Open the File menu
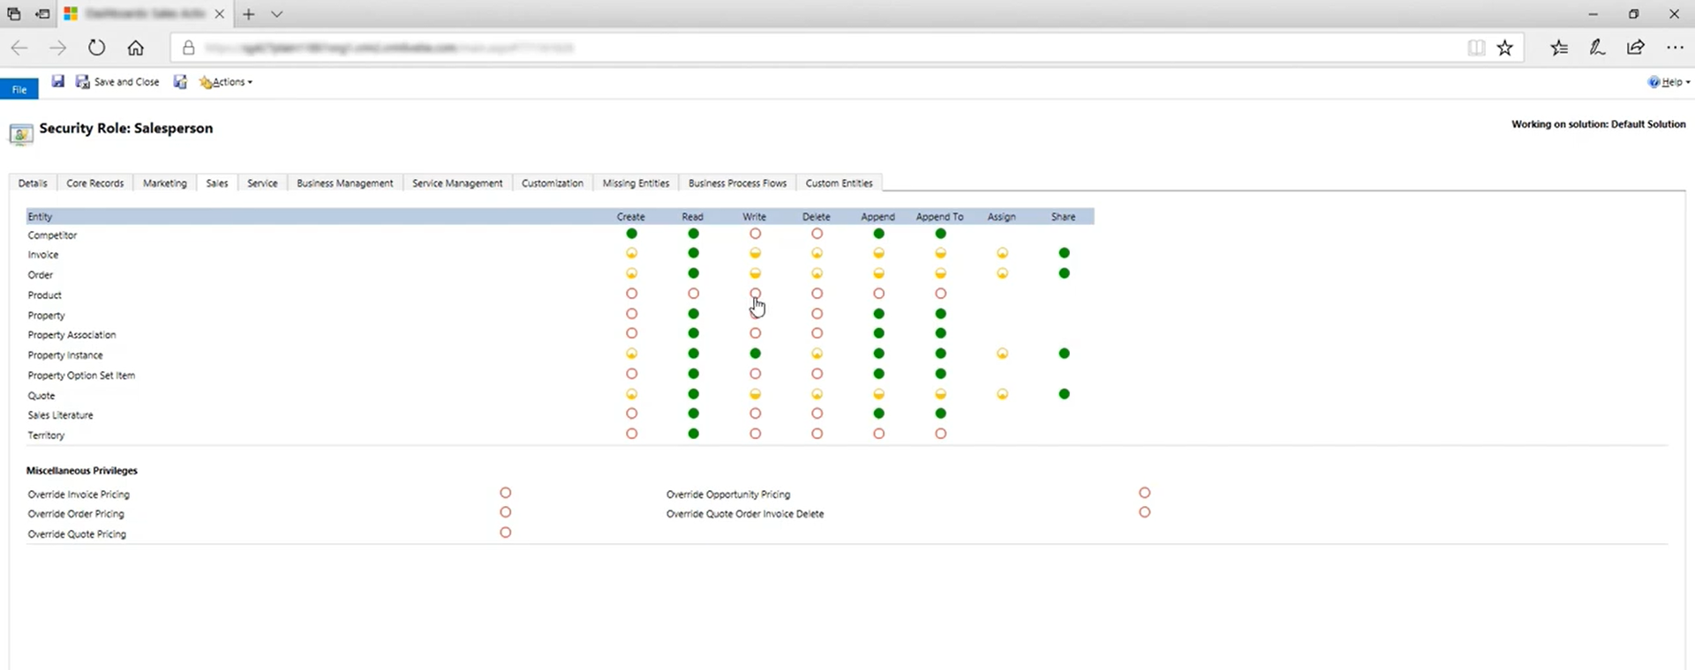 19,89
